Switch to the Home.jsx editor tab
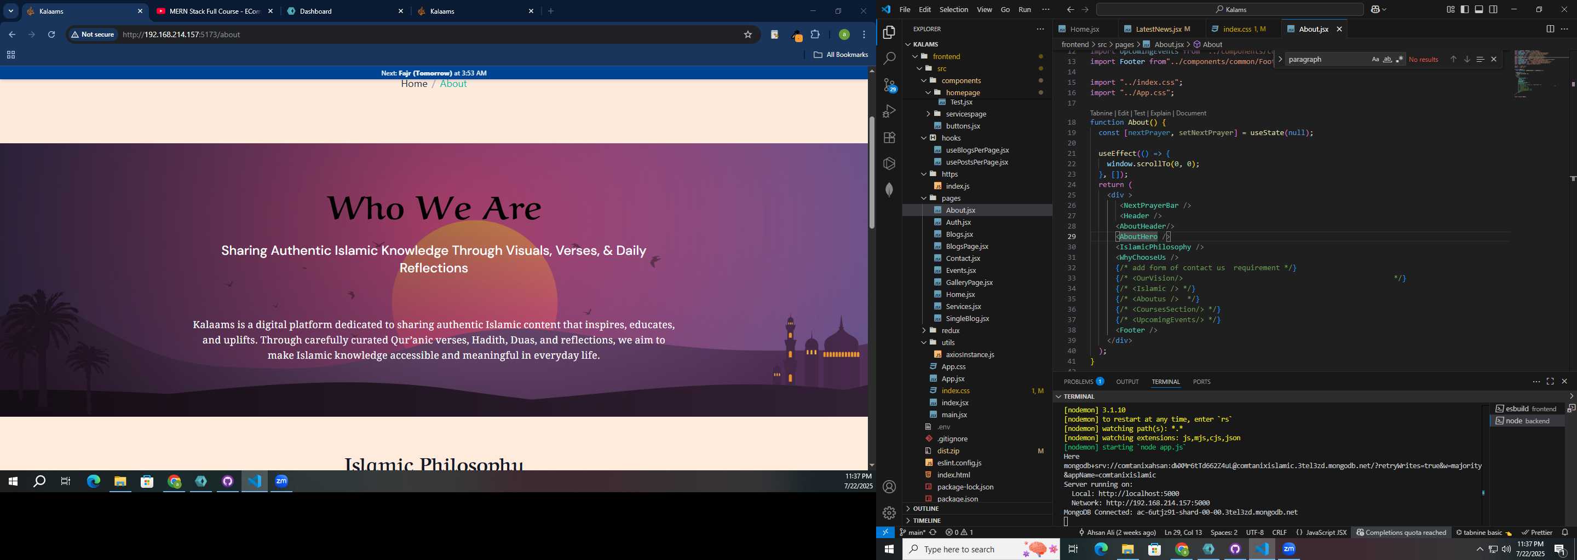 click(1084, 29)
